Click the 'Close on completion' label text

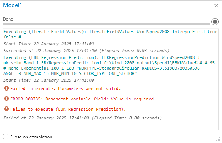point(31,137)
